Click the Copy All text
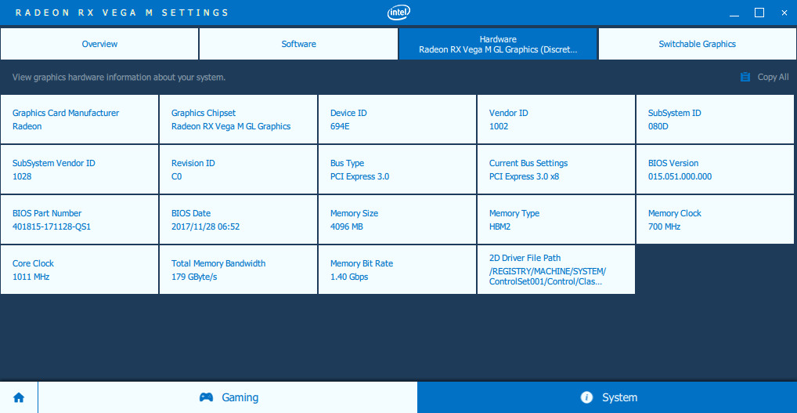The height and width of the screenshot is (413, 797). tap(773, 78)
